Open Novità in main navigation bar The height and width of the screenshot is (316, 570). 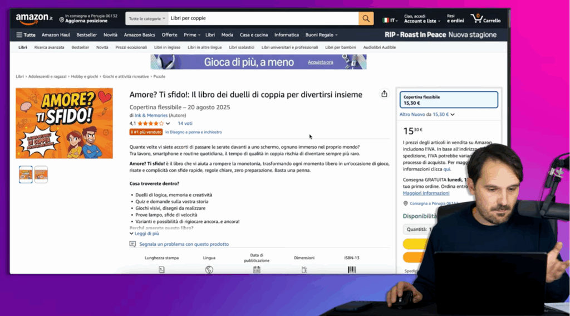111,35
